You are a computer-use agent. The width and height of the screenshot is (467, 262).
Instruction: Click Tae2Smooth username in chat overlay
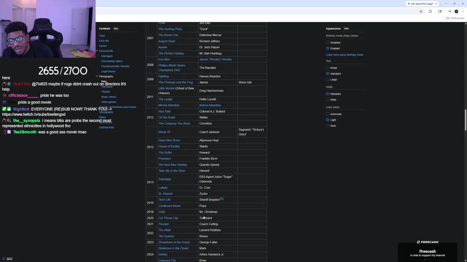pyautogui.click(x=25, y=132)
